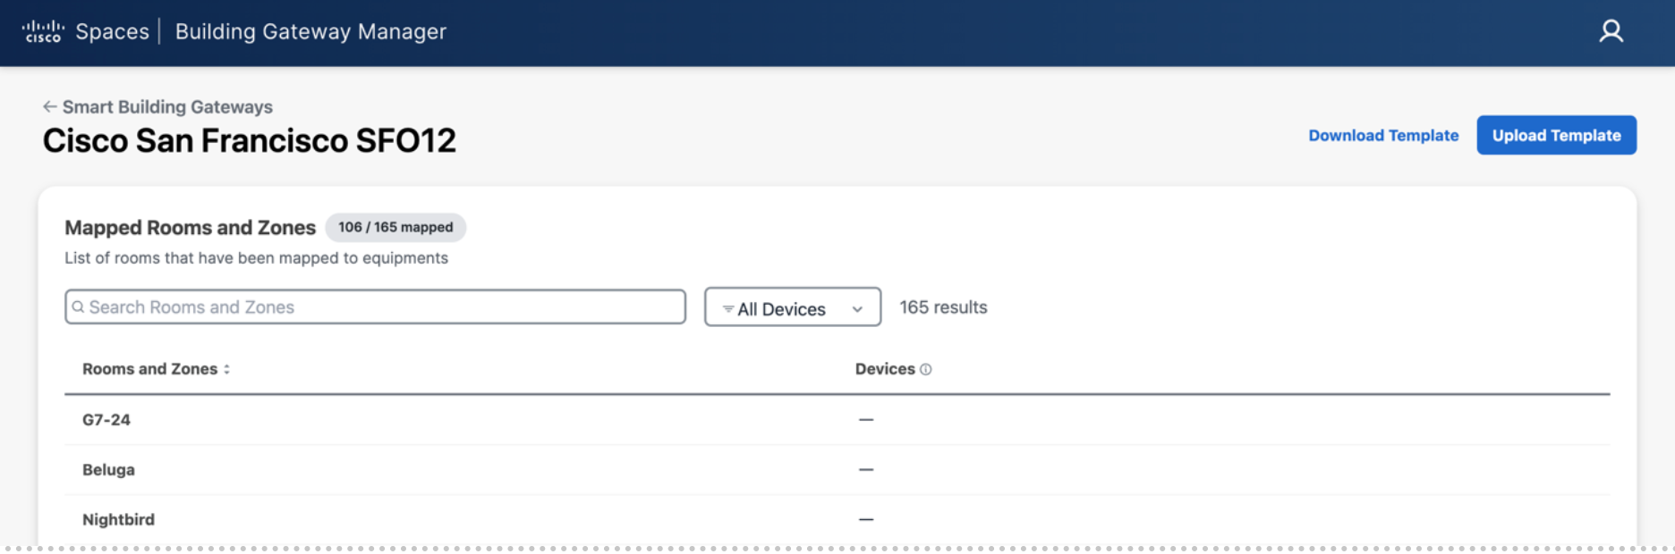Image resolution: width=1675 pixels, height=554 pixels.
Task: Sort using the Rooms and Zones arrows icon
Action: tap(227, 369)
